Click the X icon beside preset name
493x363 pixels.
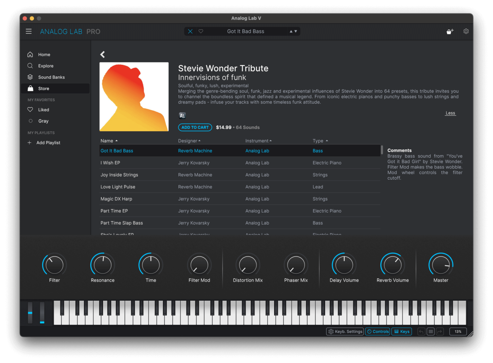pos(190,31)
